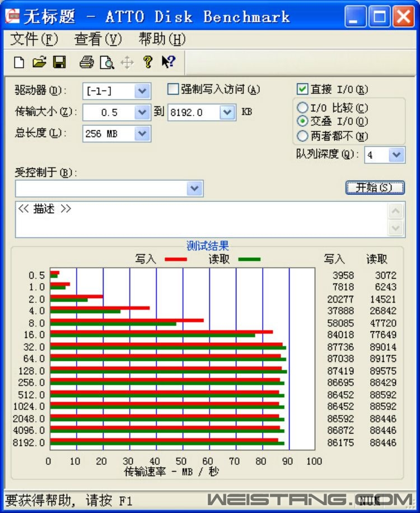420x513 pixels.
Task: Open the 总长度 256 MB dropdown
Action: pos(142,134)
